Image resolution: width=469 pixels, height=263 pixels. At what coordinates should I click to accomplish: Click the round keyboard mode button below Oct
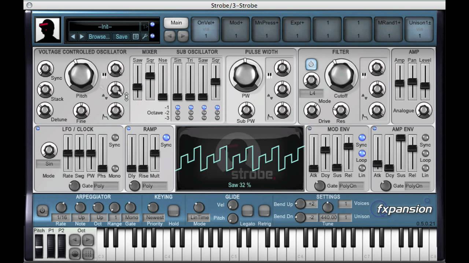[x=75, y=254]
